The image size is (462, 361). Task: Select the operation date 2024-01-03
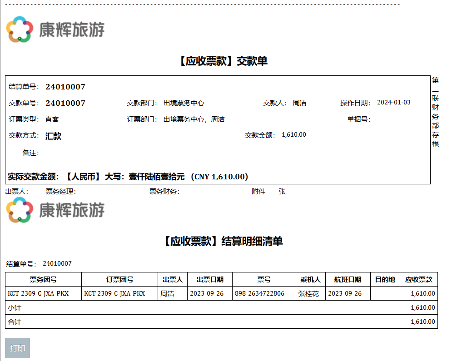tap(393, 103)
